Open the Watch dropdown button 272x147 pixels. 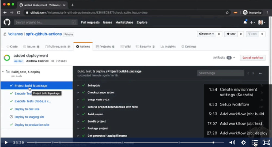[206, 34]
